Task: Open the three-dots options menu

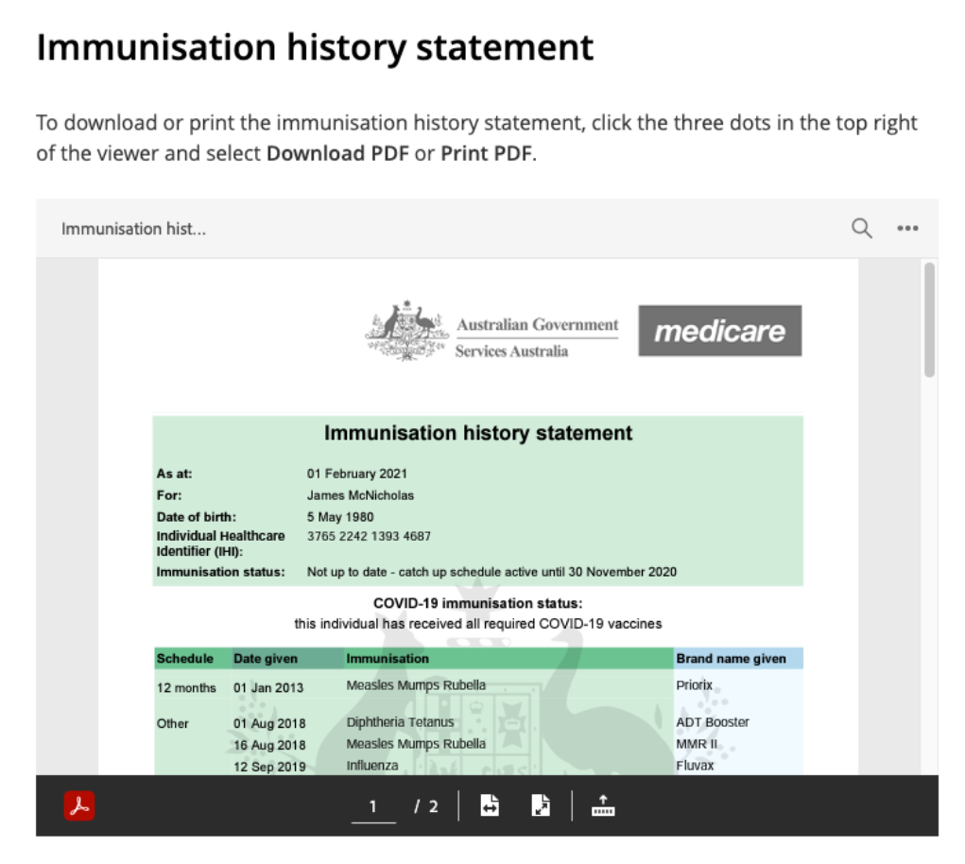Action: click(x=908, y=228)
